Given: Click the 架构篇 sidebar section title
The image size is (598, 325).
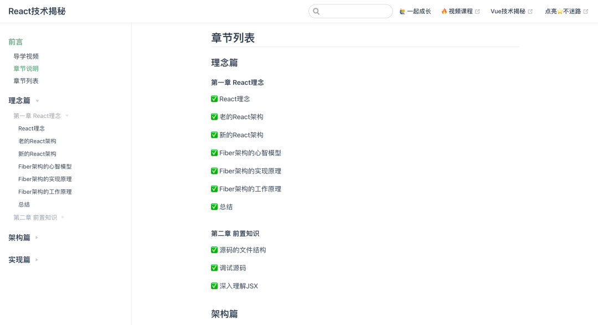Looking at the screenshot, I should [x=19, y=238].
